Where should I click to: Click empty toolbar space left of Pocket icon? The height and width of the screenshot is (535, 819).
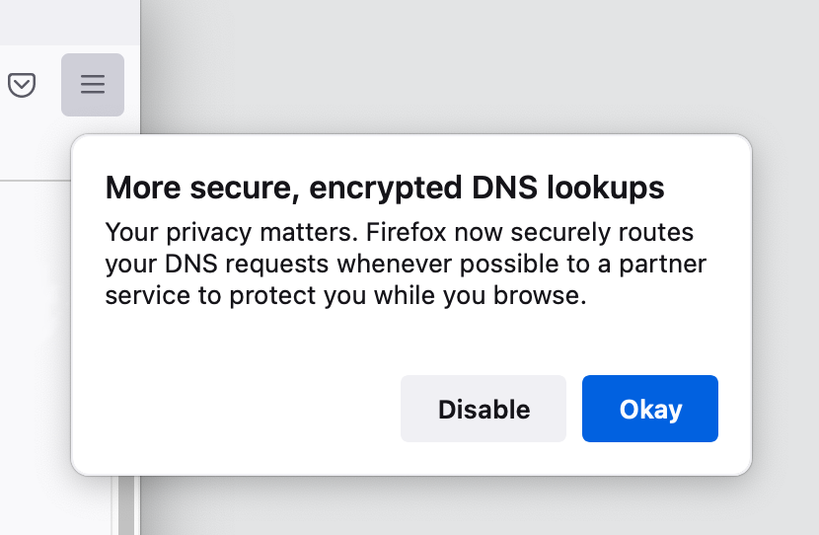(3, 85)
